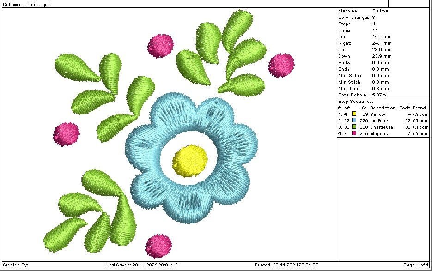Select the 'Chartreuse' description text
This screenshot has width=432, height=271.
(x=382, y=127)
